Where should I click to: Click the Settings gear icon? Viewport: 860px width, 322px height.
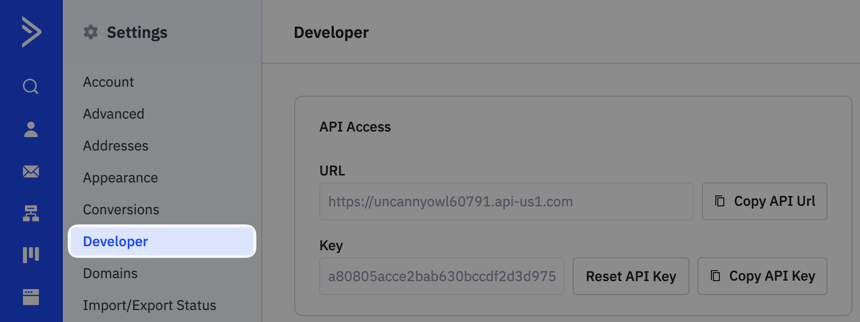91,32
